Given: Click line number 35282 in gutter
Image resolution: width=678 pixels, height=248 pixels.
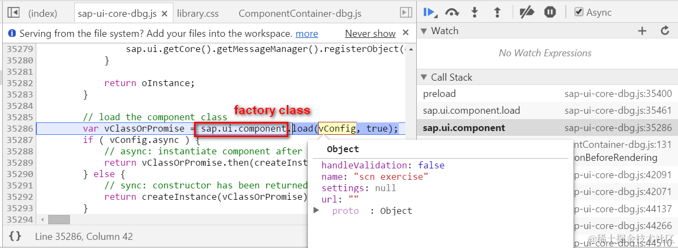Looking at the screenshot, I should tap(20, 83).
